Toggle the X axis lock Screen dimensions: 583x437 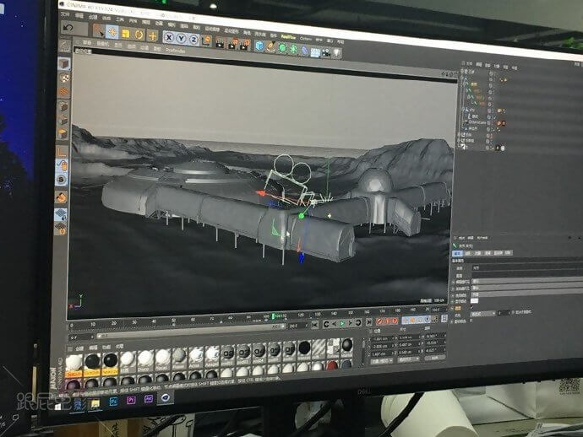click(168, 37)
